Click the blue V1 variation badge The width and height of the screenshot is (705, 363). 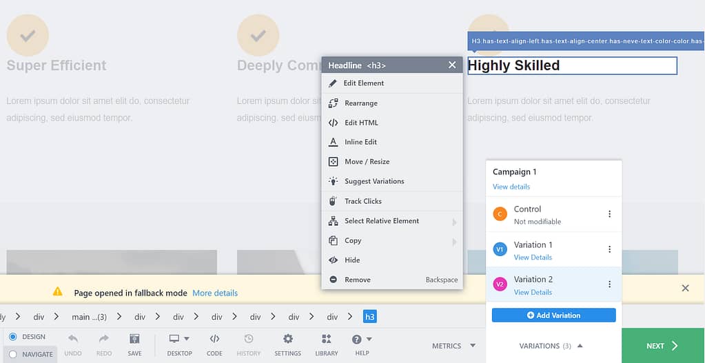[x=500, y=249]
